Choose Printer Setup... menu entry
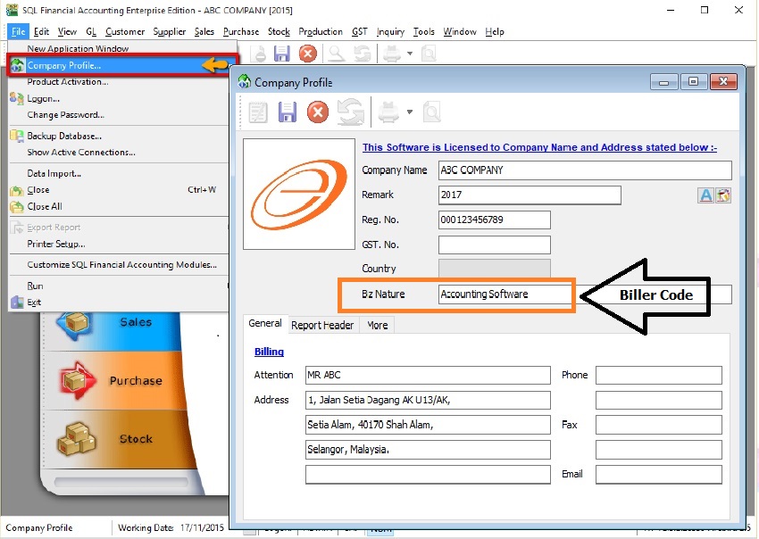The width and height of the screenshot is (759, 539). [118, 244]
